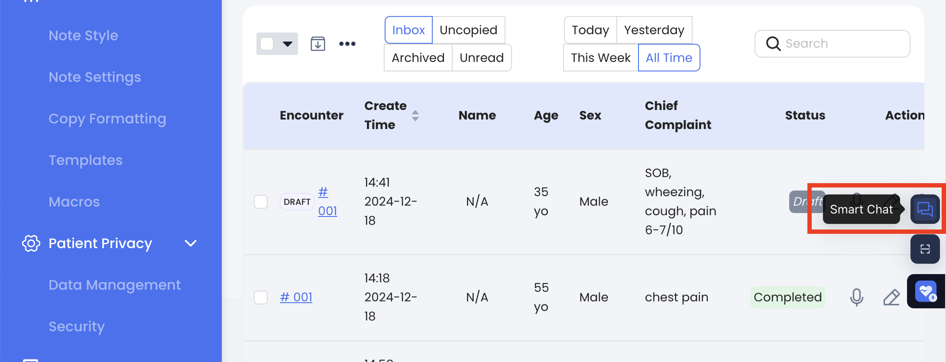The width and height of the screenshot is (946, 362).
Task: Click the screen capture scan icon
Action: pos(925,249)
